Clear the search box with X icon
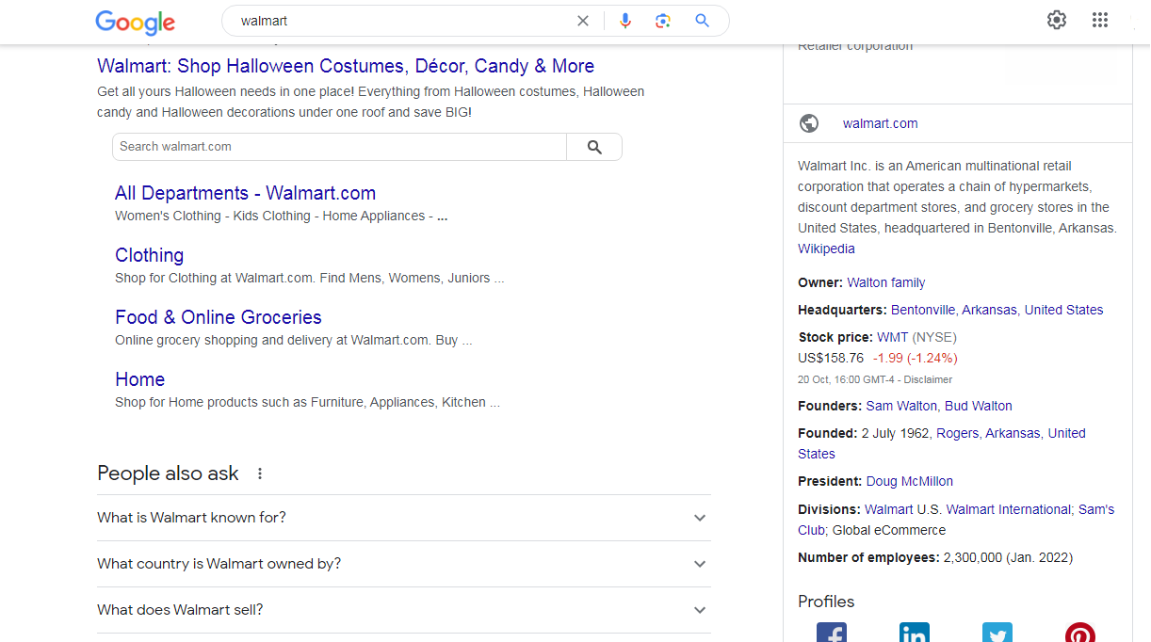The height and width of the screenshot is (642, 1151). pos(583,21)
